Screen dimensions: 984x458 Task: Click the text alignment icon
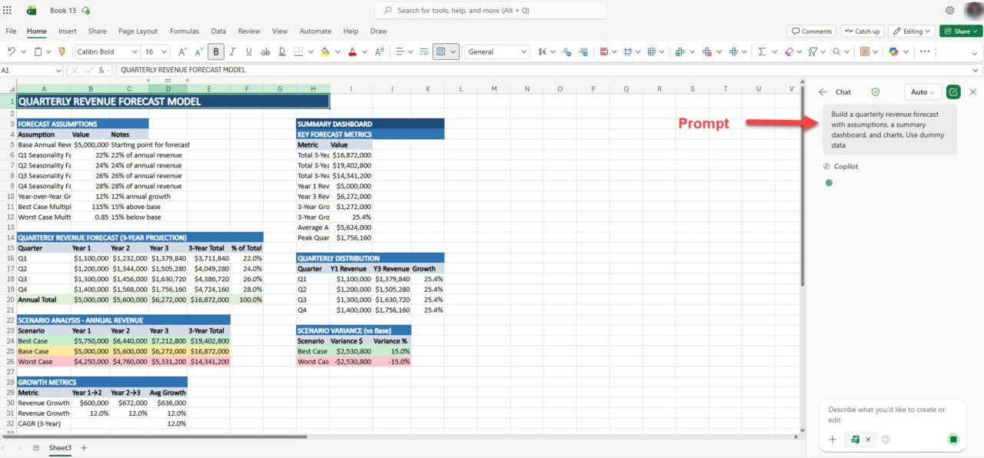(400, 51)
